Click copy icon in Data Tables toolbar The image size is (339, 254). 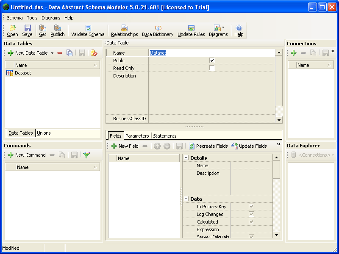coord(69,53)
